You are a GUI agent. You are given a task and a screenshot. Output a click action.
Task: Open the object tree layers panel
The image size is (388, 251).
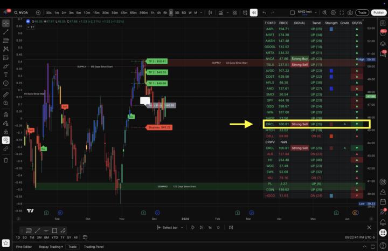[x=383, y=44]
